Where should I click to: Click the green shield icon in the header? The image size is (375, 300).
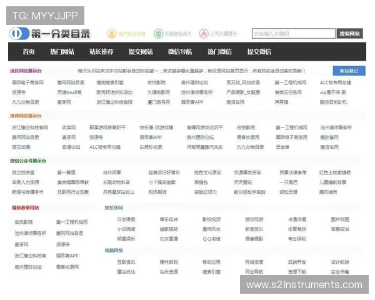coord(158,34)
